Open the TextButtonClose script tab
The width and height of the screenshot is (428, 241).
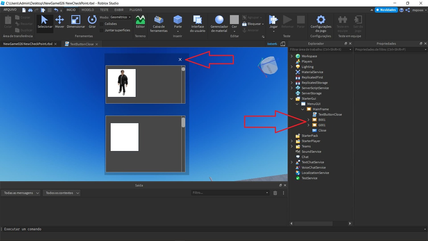click(81, 44)
